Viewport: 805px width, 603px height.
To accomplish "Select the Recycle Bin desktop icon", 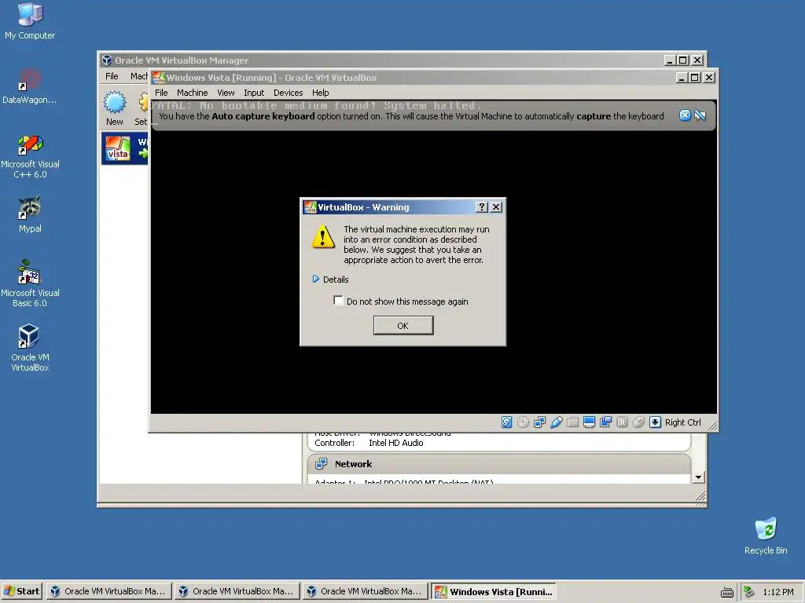I will (x=766, y=535).
